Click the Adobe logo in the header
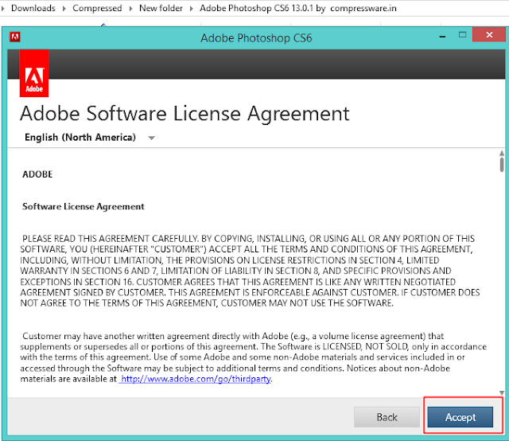 tap(34, 73)
